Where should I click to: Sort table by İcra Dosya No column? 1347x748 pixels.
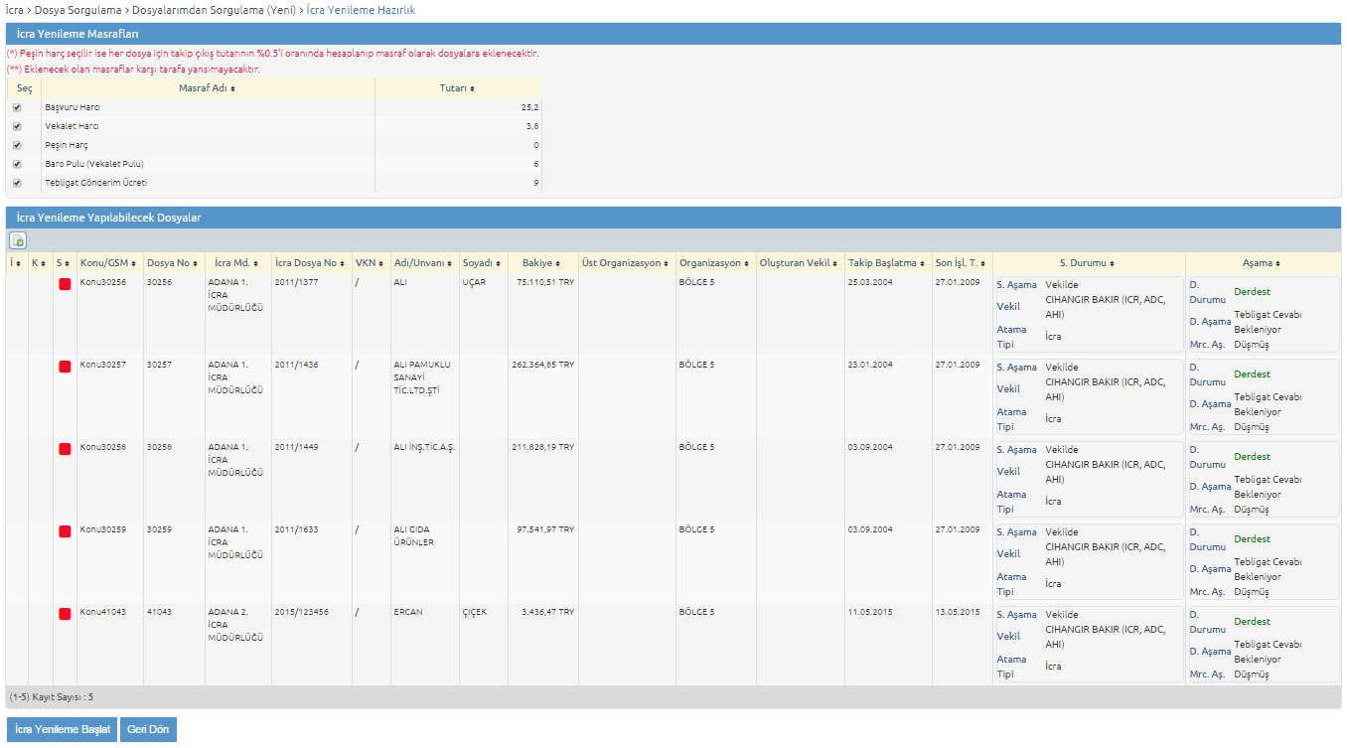pyautogui.click(x=311, y=263)
